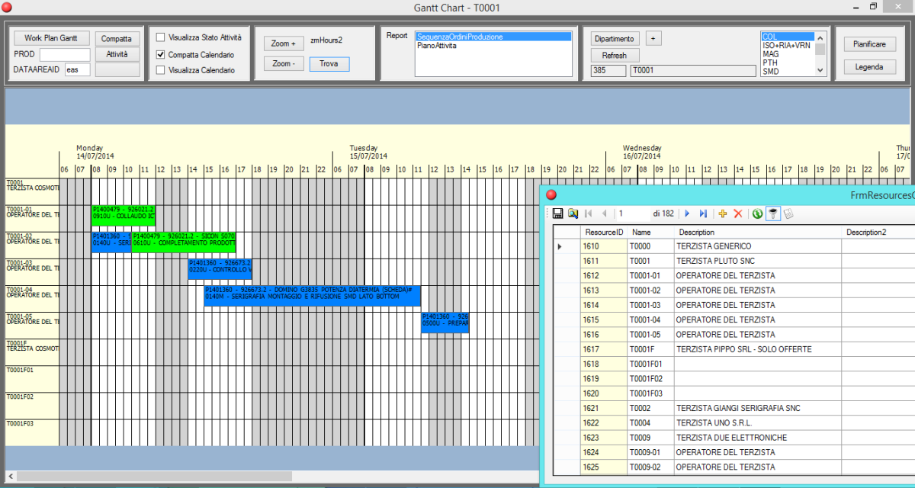
Task: Click blue SERIGRAFIA MONTAGGIO bar on T0001-04 row
Action: [313, 296]
